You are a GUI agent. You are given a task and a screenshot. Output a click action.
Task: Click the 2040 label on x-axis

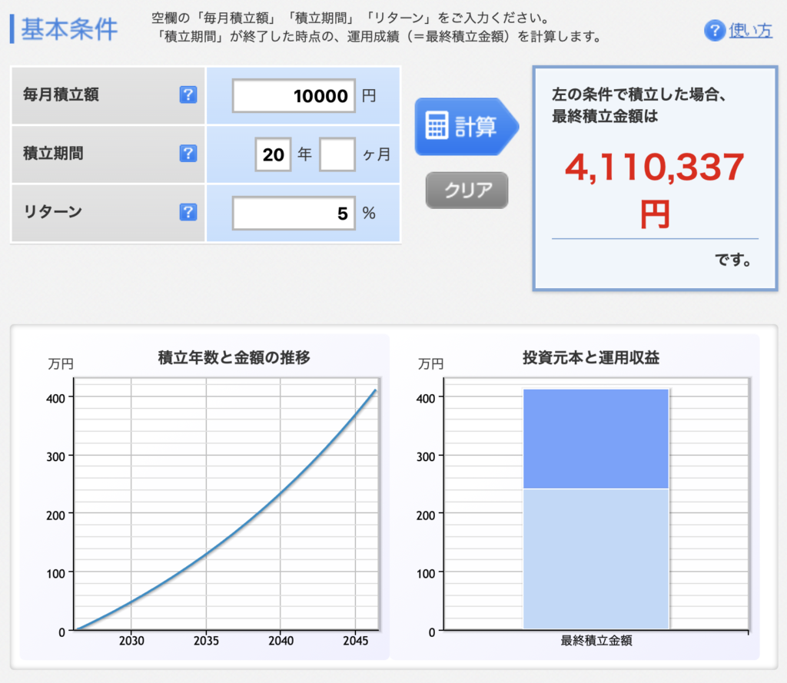coord(281,641)
